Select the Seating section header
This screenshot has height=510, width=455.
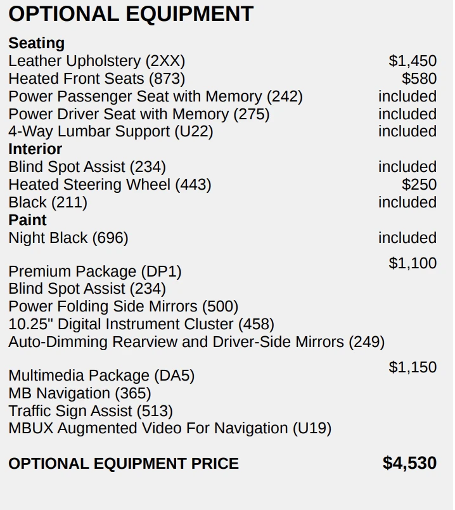click(x=36, y=43)
